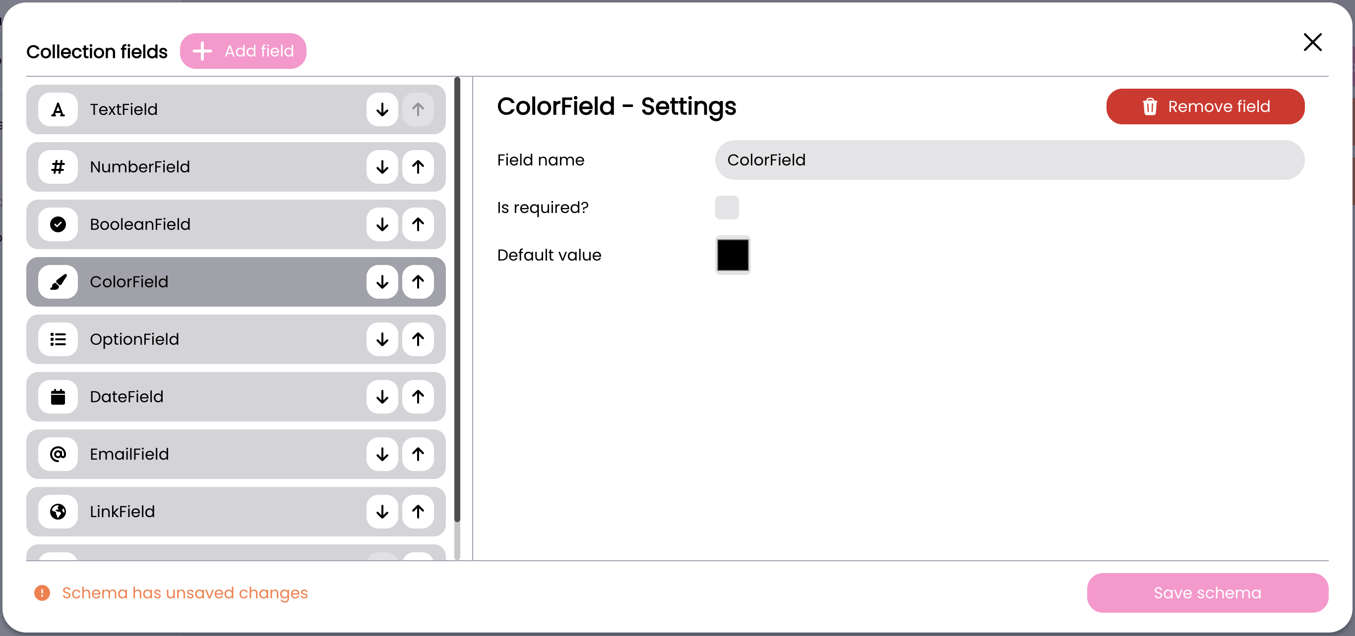
Task: Save the schema changes
Action: (x=1207, y=593)
